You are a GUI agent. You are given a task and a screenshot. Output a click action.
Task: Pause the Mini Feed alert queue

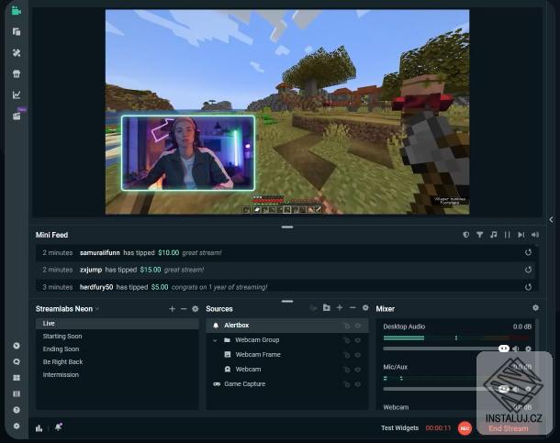(x=507, y=235)
